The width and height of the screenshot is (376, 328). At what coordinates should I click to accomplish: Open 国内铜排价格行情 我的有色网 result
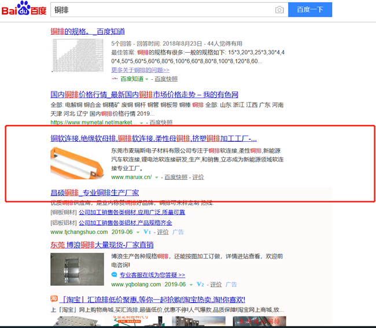144,94
